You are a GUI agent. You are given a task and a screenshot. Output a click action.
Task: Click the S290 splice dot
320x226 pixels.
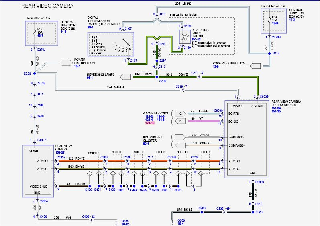(157, 77)
